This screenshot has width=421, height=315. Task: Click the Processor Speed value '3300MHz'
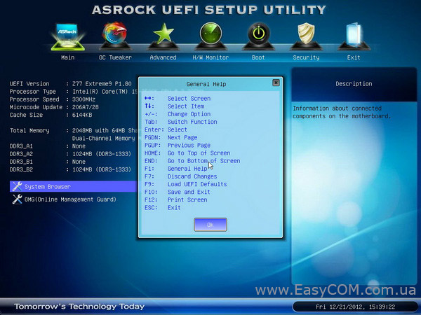tap(83, 99)
